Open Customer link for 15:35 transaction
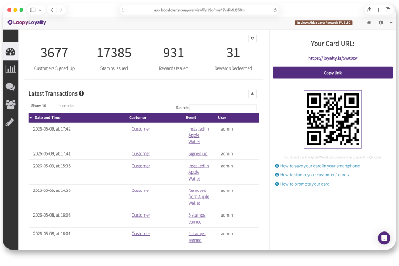Viewport: 399px width, 266px height. 141,166
